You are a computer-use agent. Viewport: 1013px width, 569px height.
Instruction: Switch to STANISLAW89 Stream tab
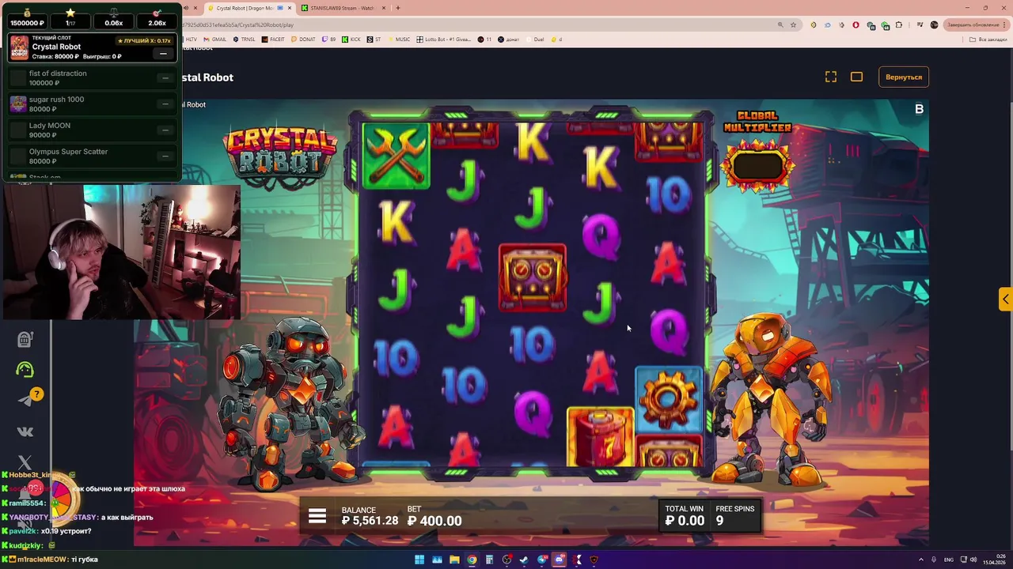pos(343,8)
